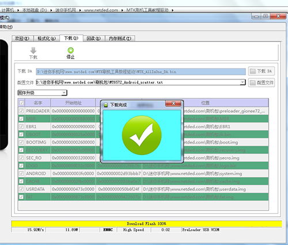
Task: Expand the scatter file path dropdown
Action: coord(242,82)
